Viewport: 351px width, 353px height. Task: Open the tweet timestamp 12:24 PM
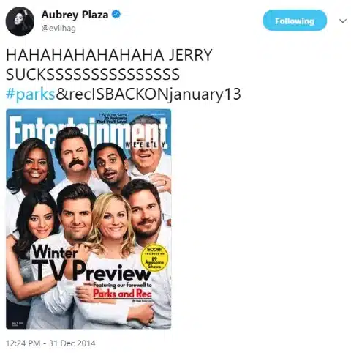(23, 343)
